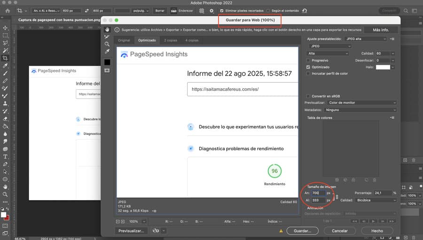Select the Move tool in Photoshop's left toolbar
Viewport: 423px width, 240px height.
(5, 28)
